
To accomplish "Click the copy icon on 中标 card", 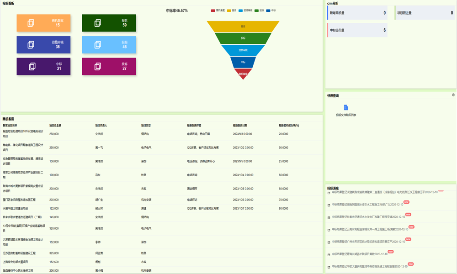I will (x=32, y=66).
